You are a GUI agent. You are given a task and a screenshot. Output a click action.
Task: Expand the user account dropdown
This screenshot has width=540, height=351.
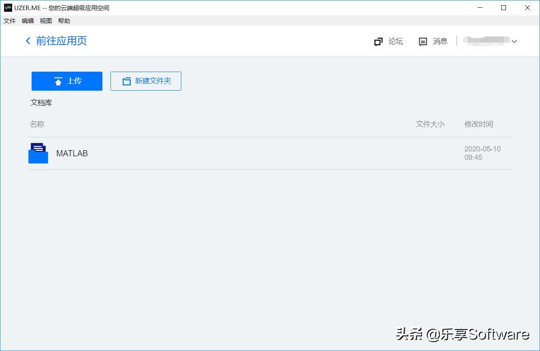click(x=514, y=41)
